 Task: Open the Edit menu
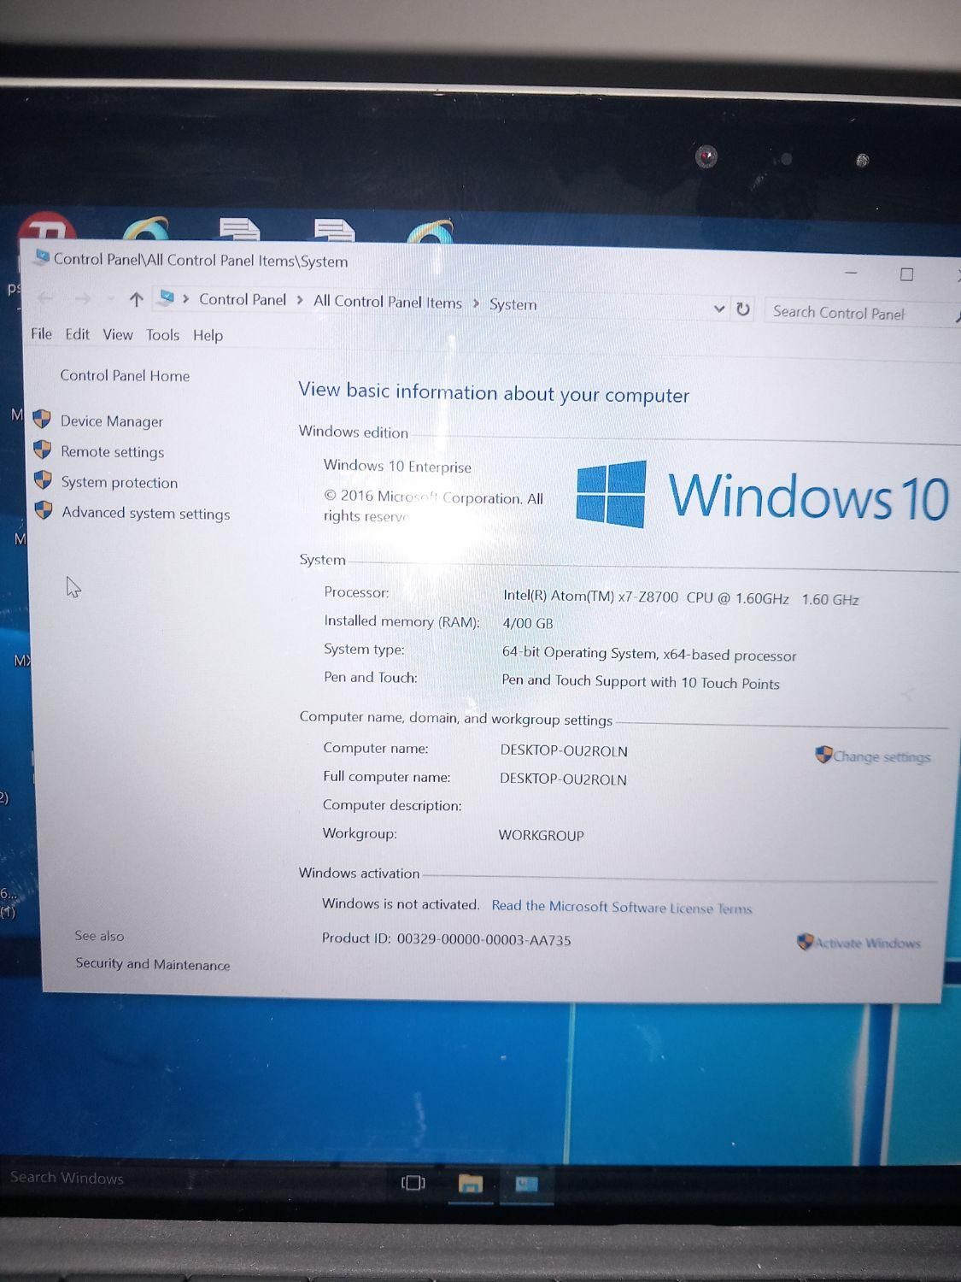pos(77,334)
